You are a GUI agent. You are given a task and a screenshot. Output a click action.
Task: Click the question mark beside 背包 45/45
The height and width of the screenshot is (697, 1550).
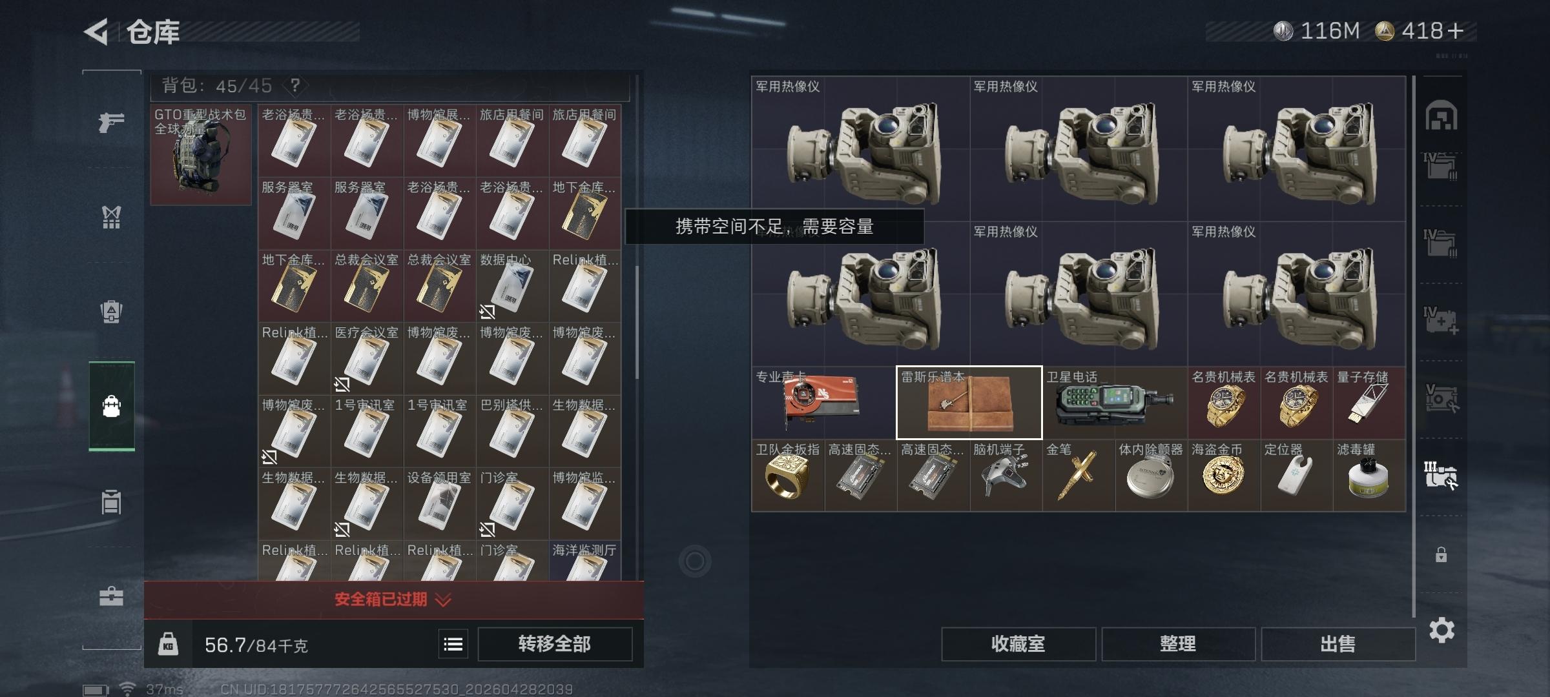pyautogui.click(x=295, y=85)
